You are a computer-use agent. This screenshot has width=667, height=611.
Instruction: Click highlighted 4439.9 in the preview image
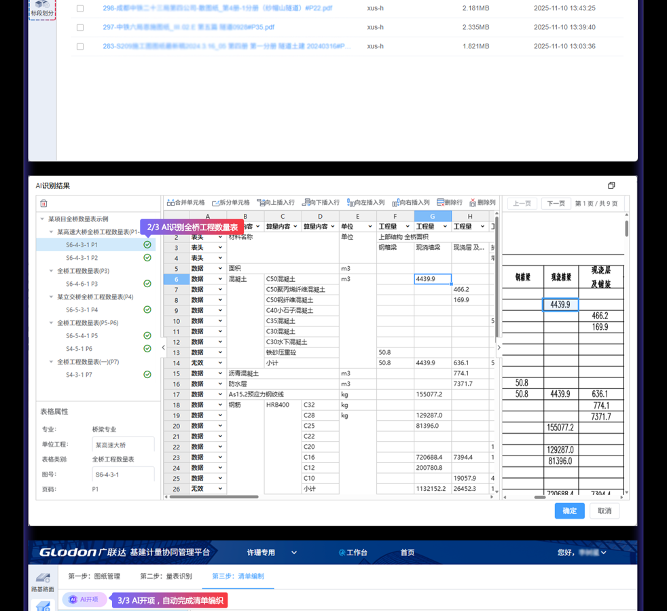(560, 304)
